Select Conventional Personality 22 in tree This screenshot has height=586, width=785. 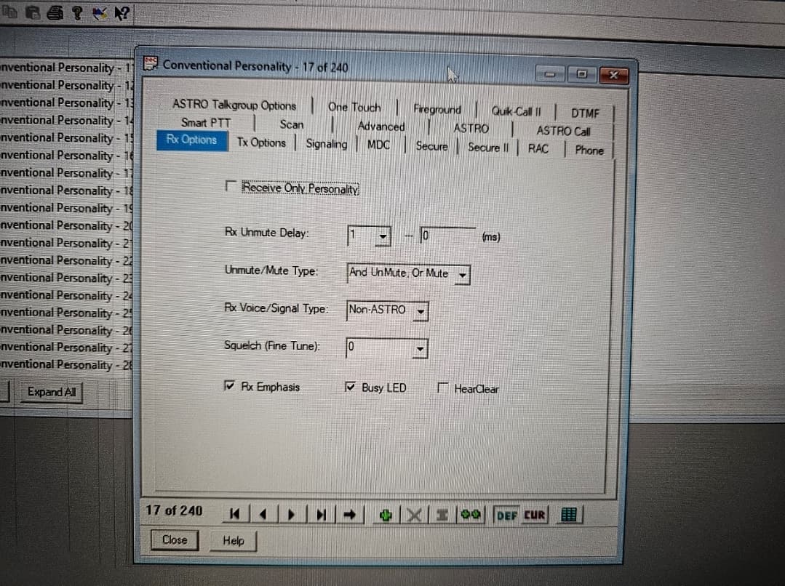(x=66, y=261)
